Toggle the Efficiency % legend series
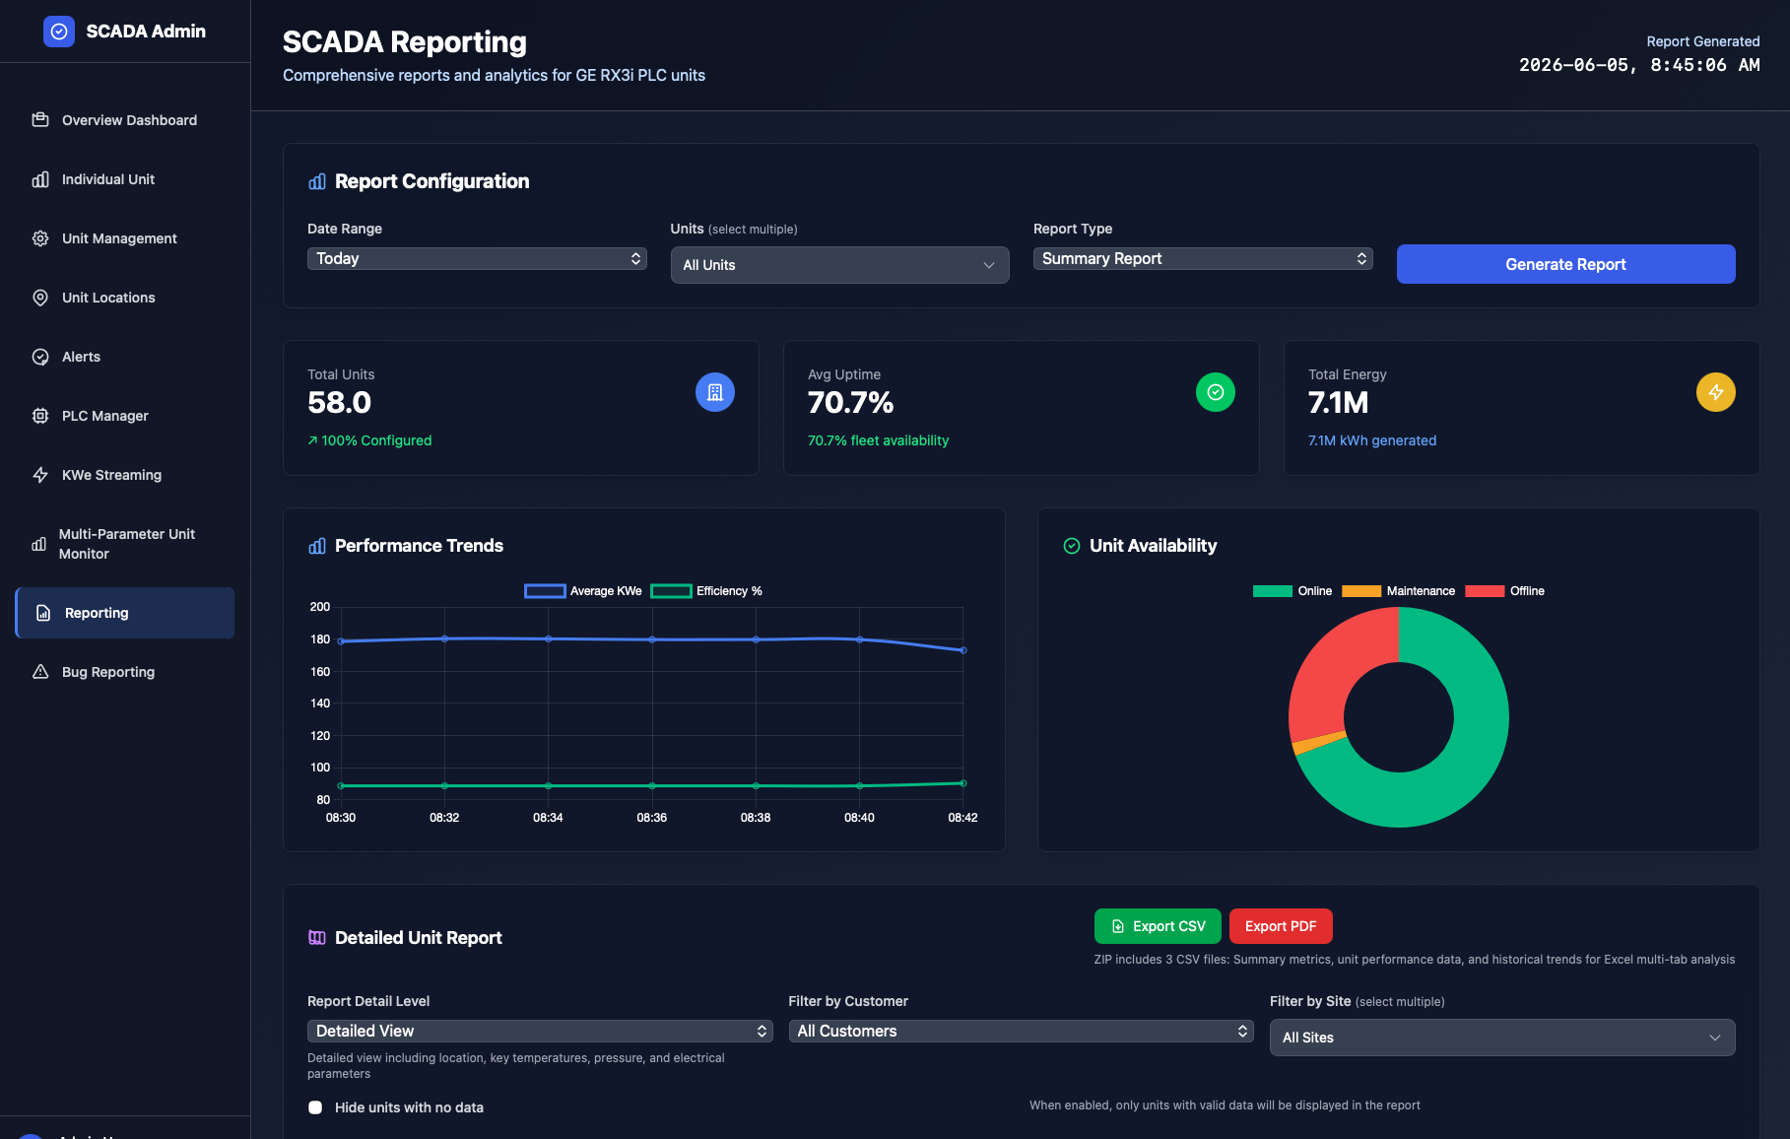The image size is (1790, 1139). point(706,591)
